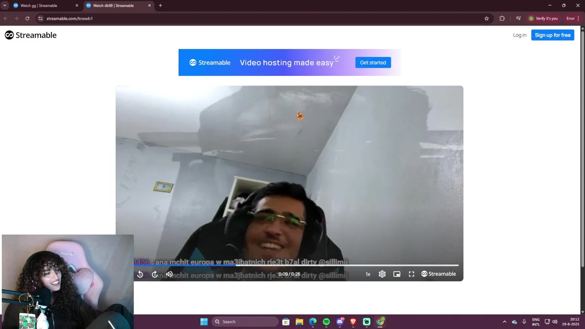
Task: Open the Extensions puzzle icon
Action: coord(502,18)
